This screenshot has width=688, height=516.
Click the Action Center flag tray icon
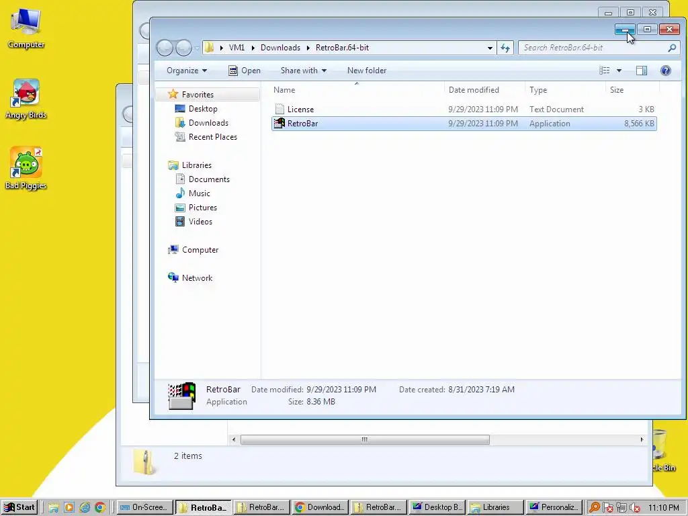tap(607, 508)
